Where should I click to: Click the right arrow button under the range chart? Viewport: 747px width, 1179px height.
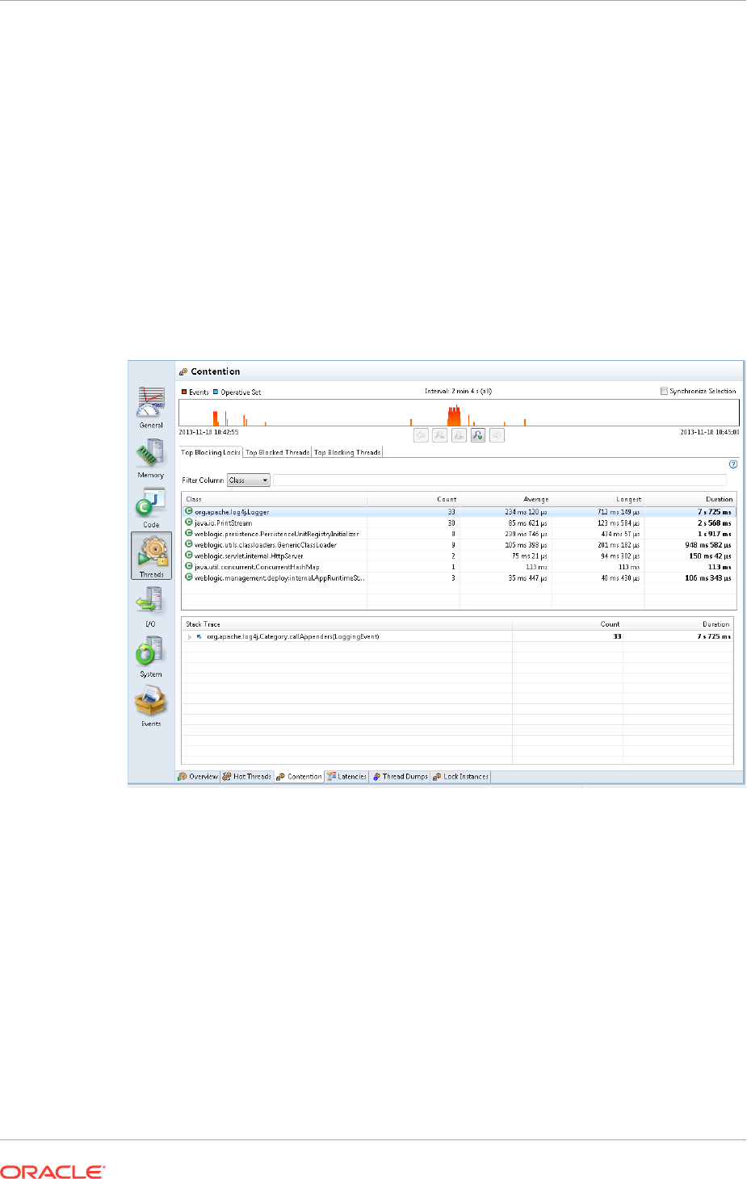tap(497, 435)
